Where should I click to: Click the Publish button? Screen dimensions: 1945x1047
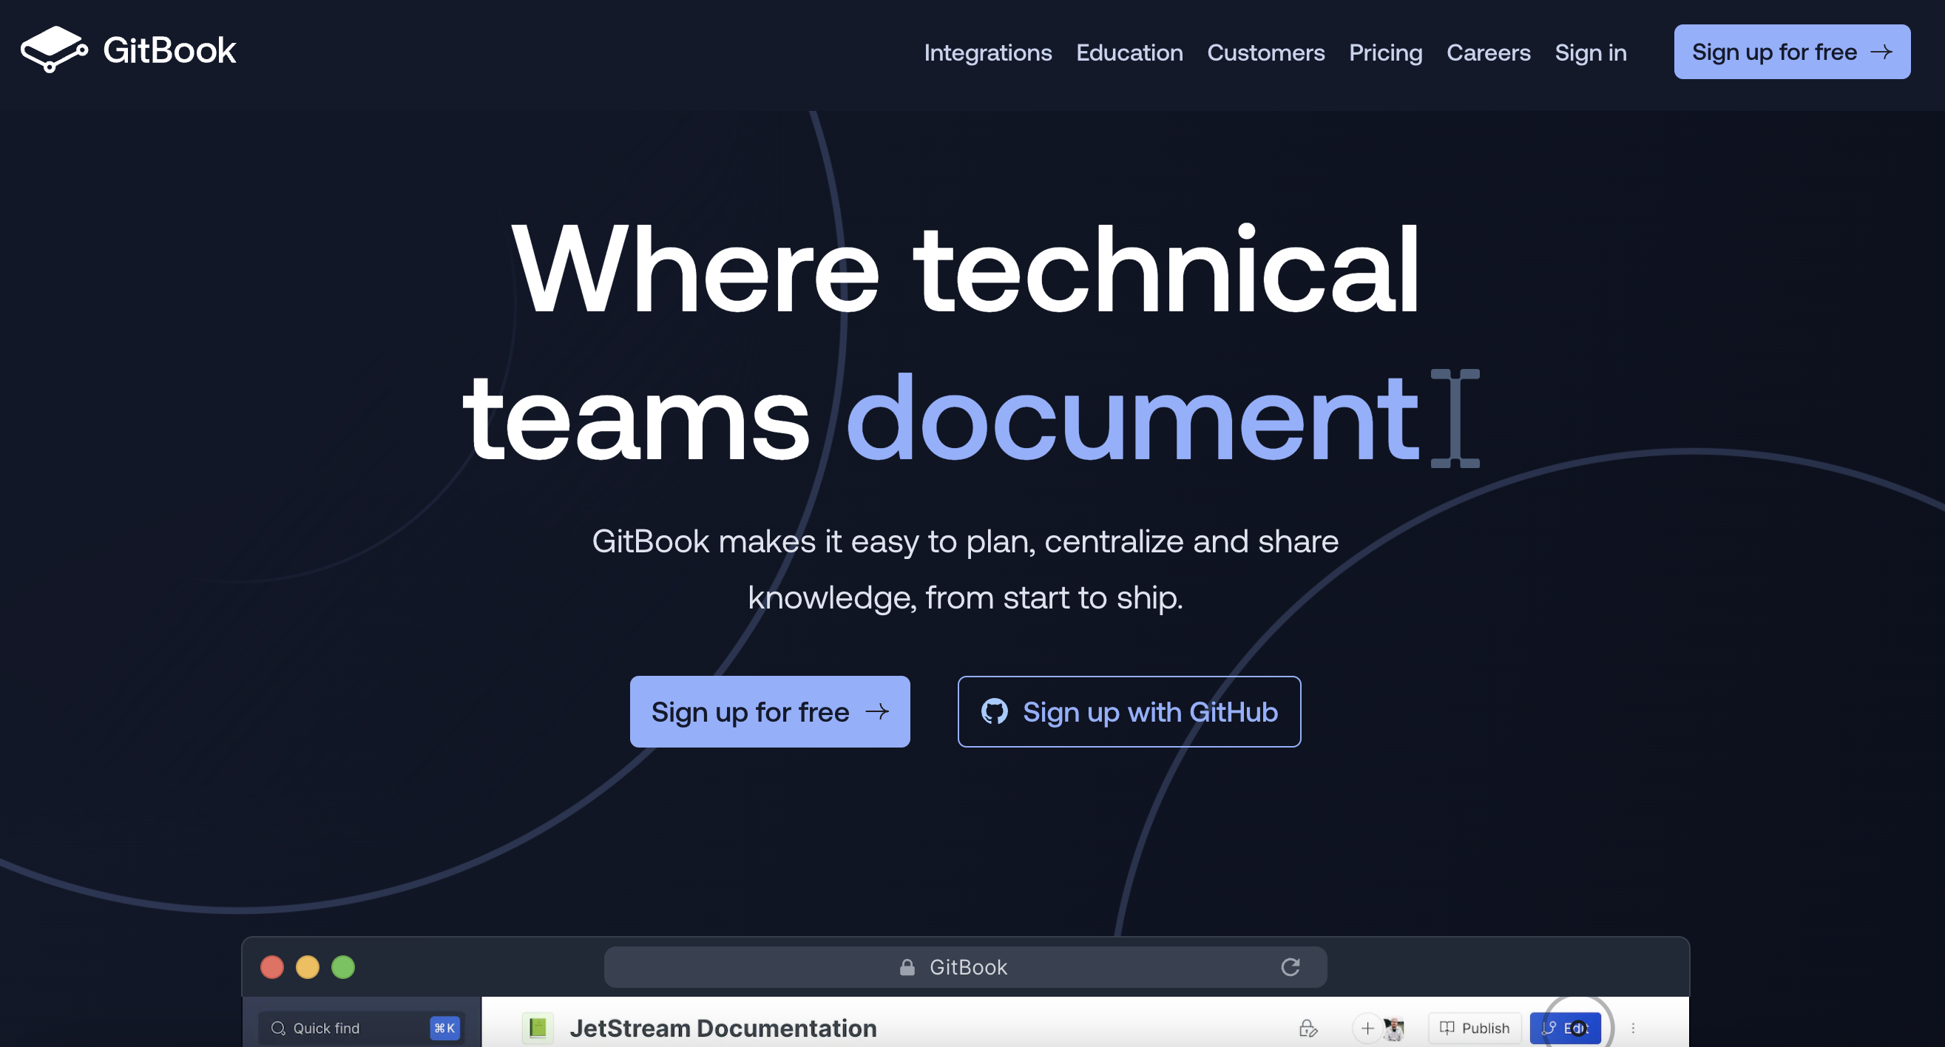[x=1474, y=1028]
